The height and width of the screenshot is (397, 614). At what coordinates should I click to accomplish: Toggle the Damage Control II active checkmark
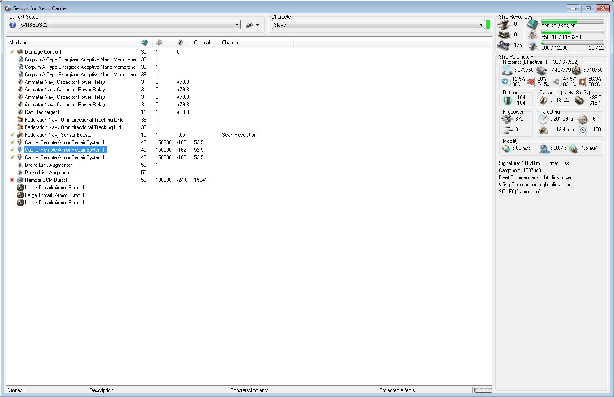pos(12,52)
